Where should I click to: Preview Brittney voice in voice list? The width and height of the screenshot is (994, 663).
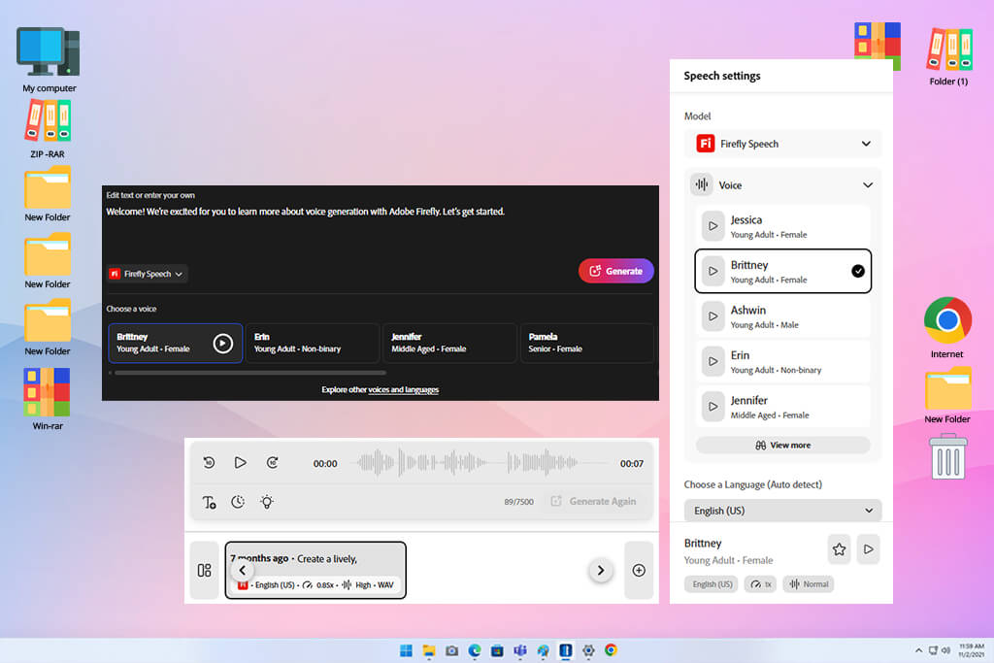tap(713, 271)
